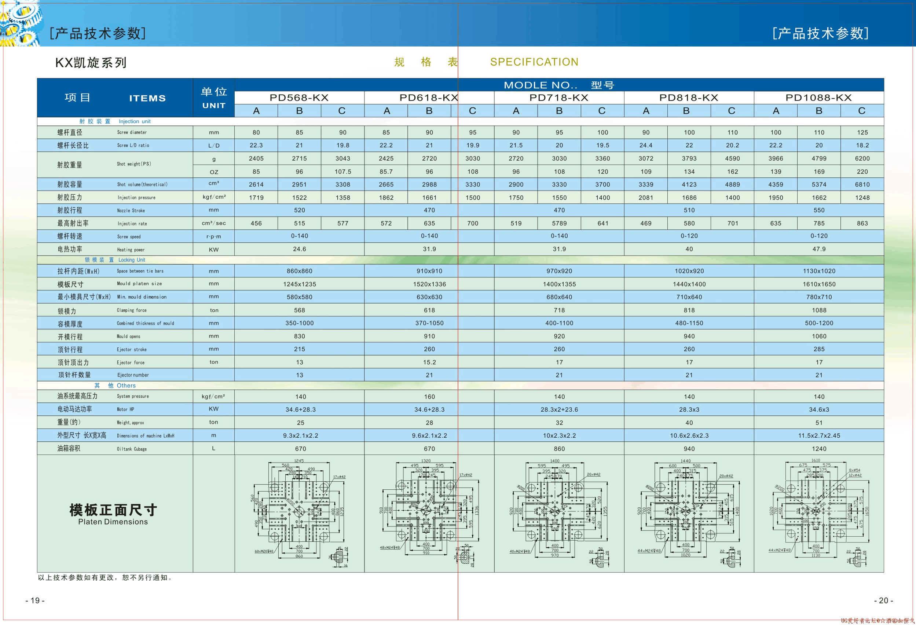
Task: Click the MODLE NO. header bar
Action: pos(559,85)
